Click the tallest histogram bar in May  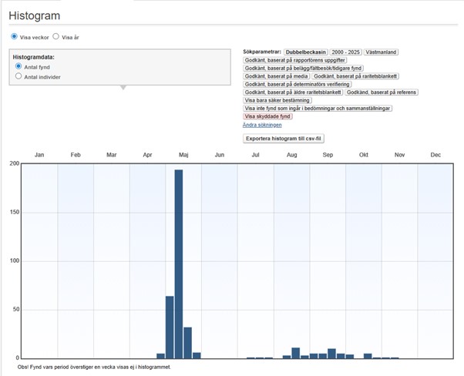tap(179, 264)
